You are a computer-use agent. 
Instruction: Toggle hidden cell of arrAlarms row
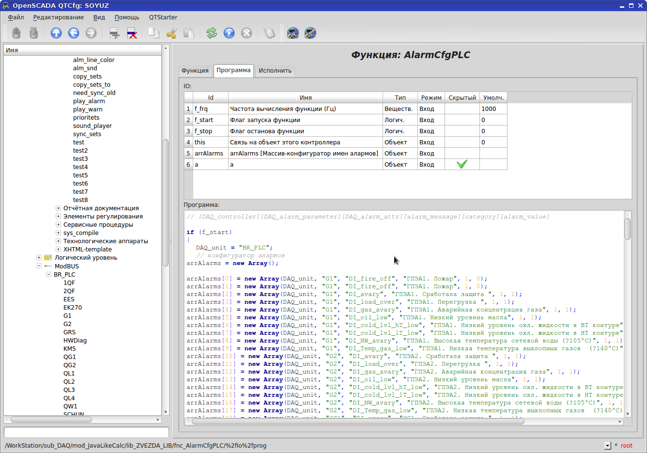tap(462, 154)
